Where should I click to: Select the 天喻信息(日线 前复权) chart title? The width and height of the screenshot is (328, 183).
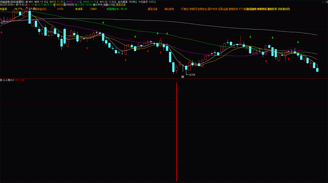[12, 2]
